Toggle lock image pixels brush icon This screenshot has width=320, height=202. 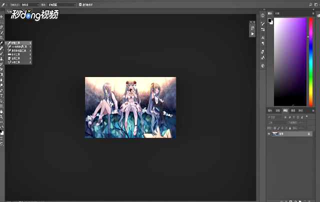point(279,128)
